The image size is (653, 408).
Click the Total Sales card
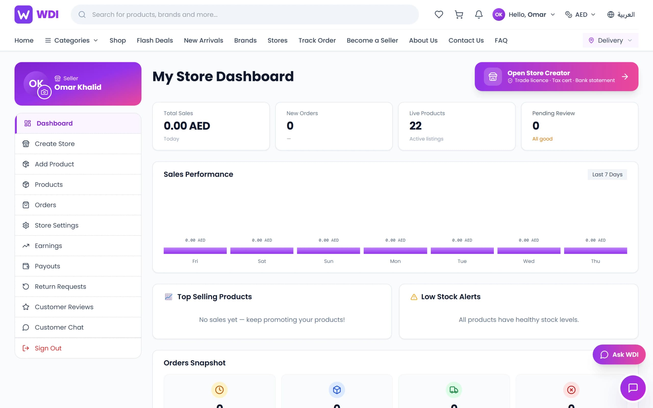211,126
